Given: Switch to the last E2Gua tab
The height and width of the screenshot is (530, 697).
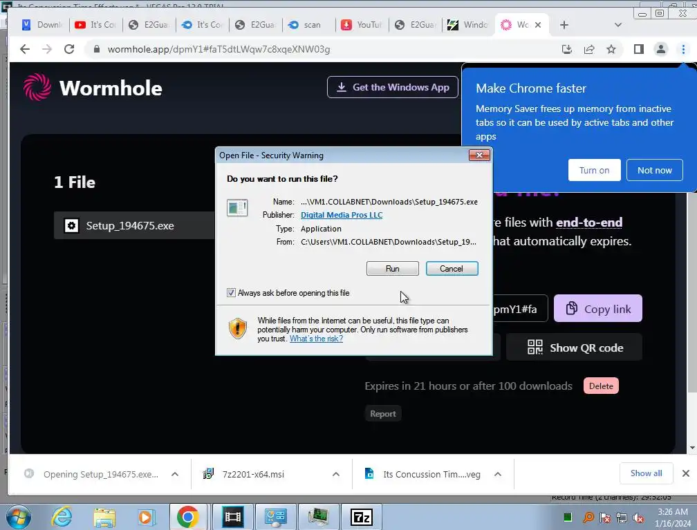Looking at the screenshot, I should point(415,25).
